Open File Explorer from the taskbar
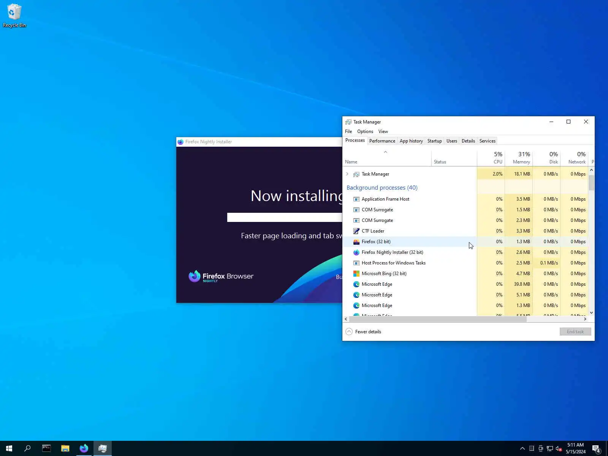Viewport: 608px width, 456px height. 65,448
